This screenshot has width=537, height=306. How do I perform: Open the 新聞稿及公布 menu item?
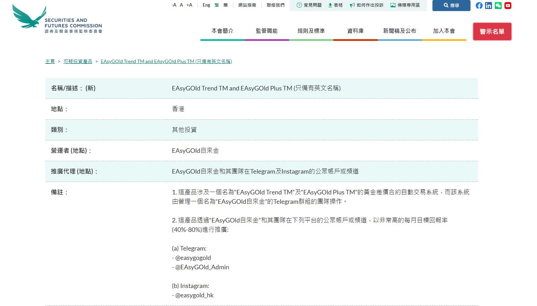click(x=400, y=31)
